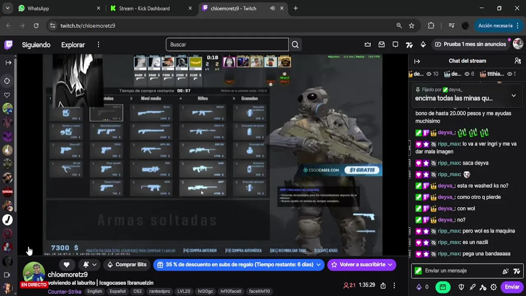Open the Twitch home logo
This screenshot has height=296, width=526.
(x=8, y=44)
